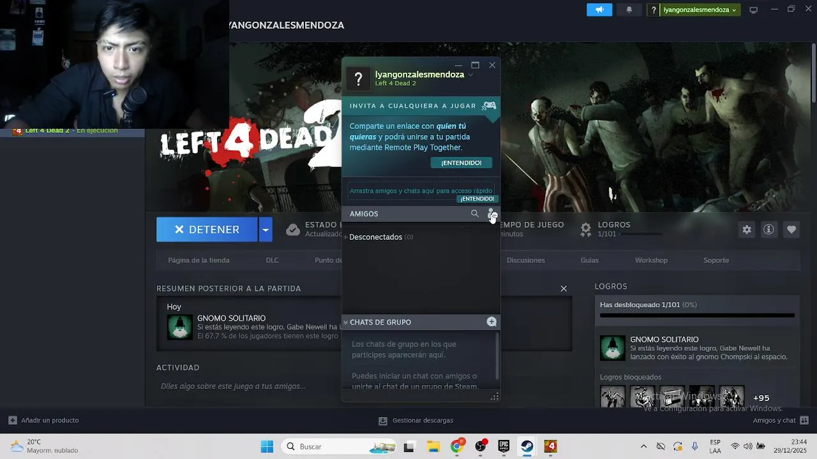Click GNOMO SOLITARIO icon in Logros panel
The width and height of the screenshot is (817, 459).
[x=613, y=348]
